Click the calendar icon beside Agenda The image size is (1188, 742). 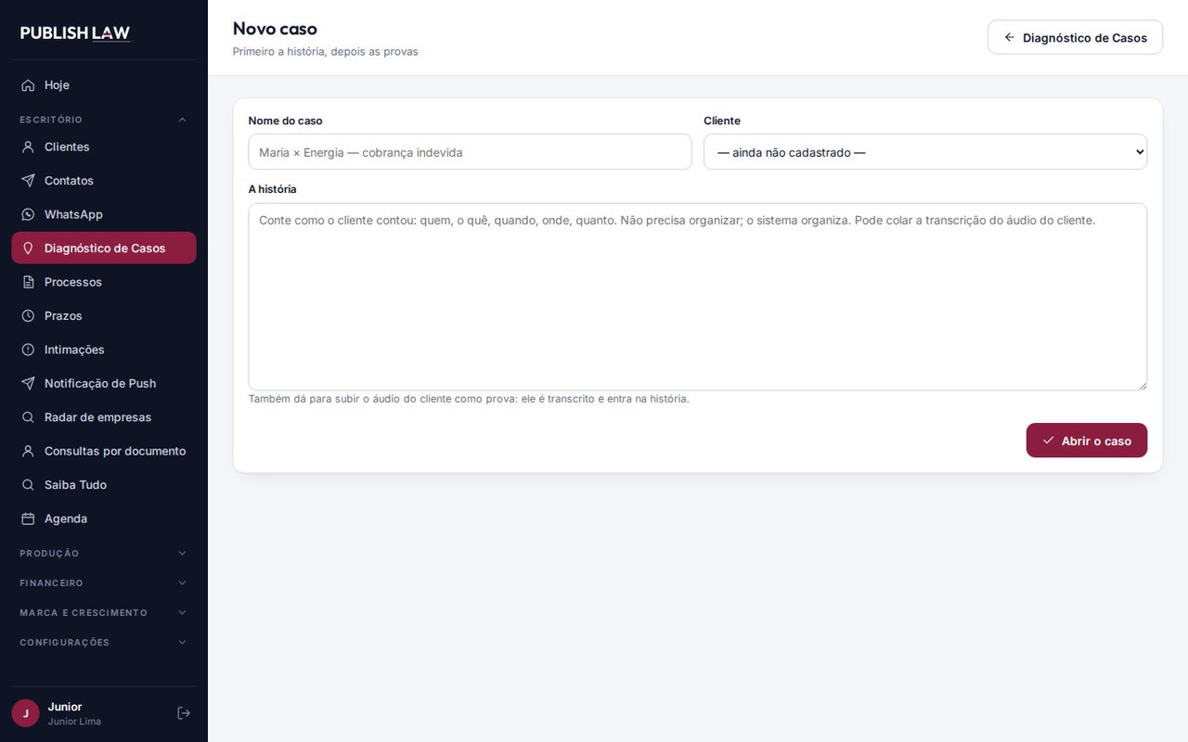(28, 519)
